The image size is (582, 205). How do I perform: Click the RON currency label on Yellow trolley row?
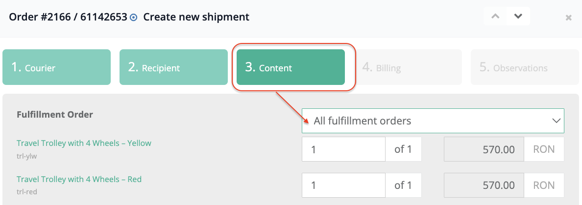544,149
